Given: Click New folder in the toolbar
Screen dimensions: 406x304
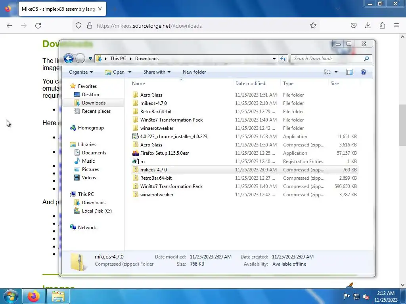Looking at the screenshot, I should click(194, 72).
